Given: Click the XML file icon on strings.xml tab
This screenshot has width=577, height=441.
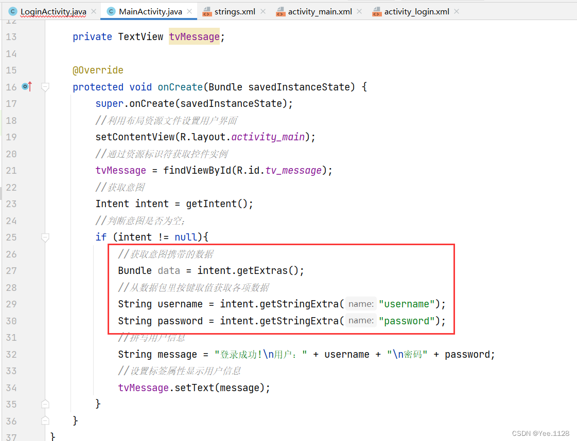Looking at the screenshot, I should 207,12.
